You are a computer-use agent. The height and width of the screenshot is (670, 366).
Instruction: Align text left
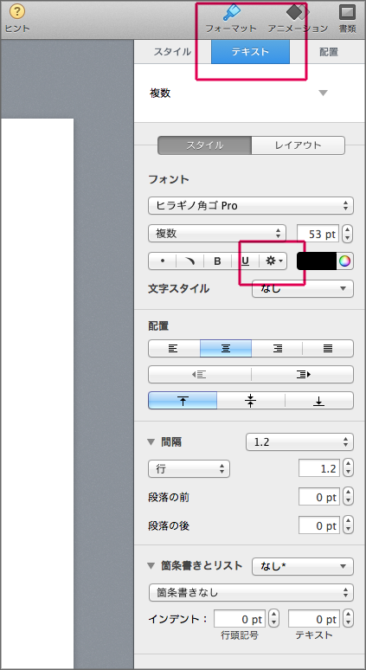[174, 348]
